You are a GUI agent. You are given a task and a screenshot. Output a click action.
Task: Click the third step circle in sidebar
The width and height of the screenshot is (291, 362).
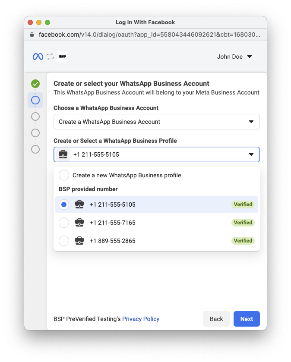coord(35,116)
